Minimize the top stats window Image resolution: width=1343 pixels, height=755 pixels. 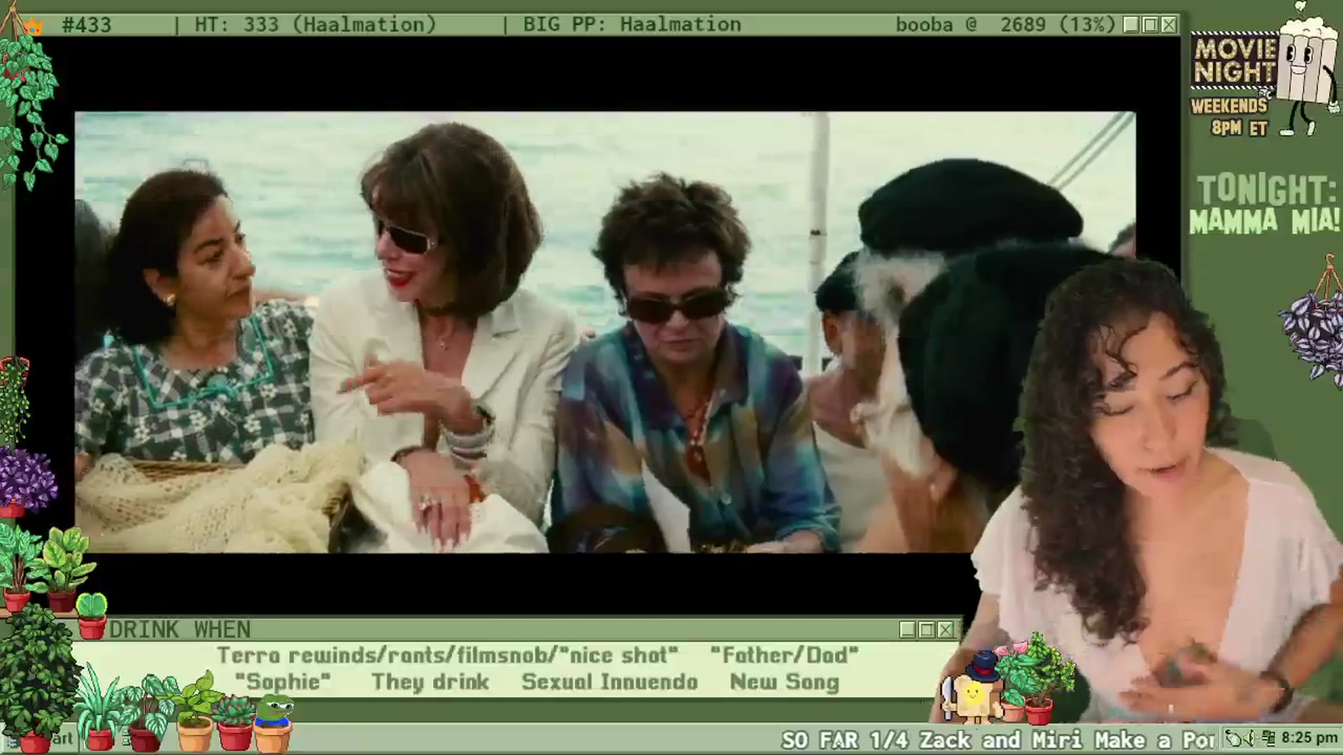click(x=1131, y=25)
